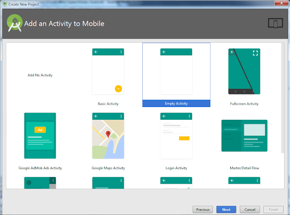290x215 pixels.
Task: Select the Basic Activity template thumbnail
Action: [108, 72]
